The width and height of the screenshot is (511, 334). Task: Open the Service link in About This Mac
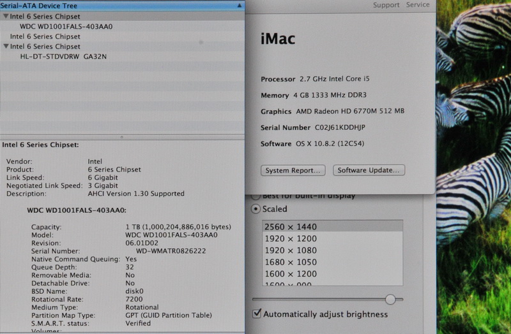tap(418, 5)
